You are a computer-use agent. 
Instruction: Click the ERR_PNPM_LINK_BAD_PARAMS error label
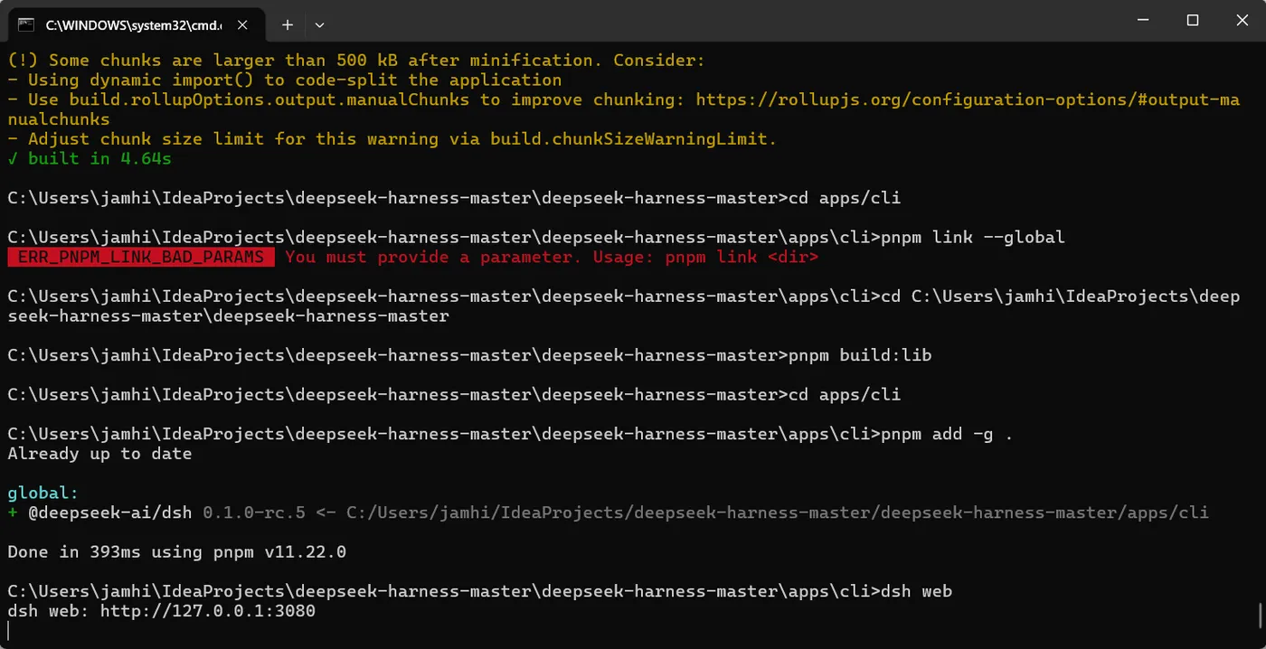(141, 258)
